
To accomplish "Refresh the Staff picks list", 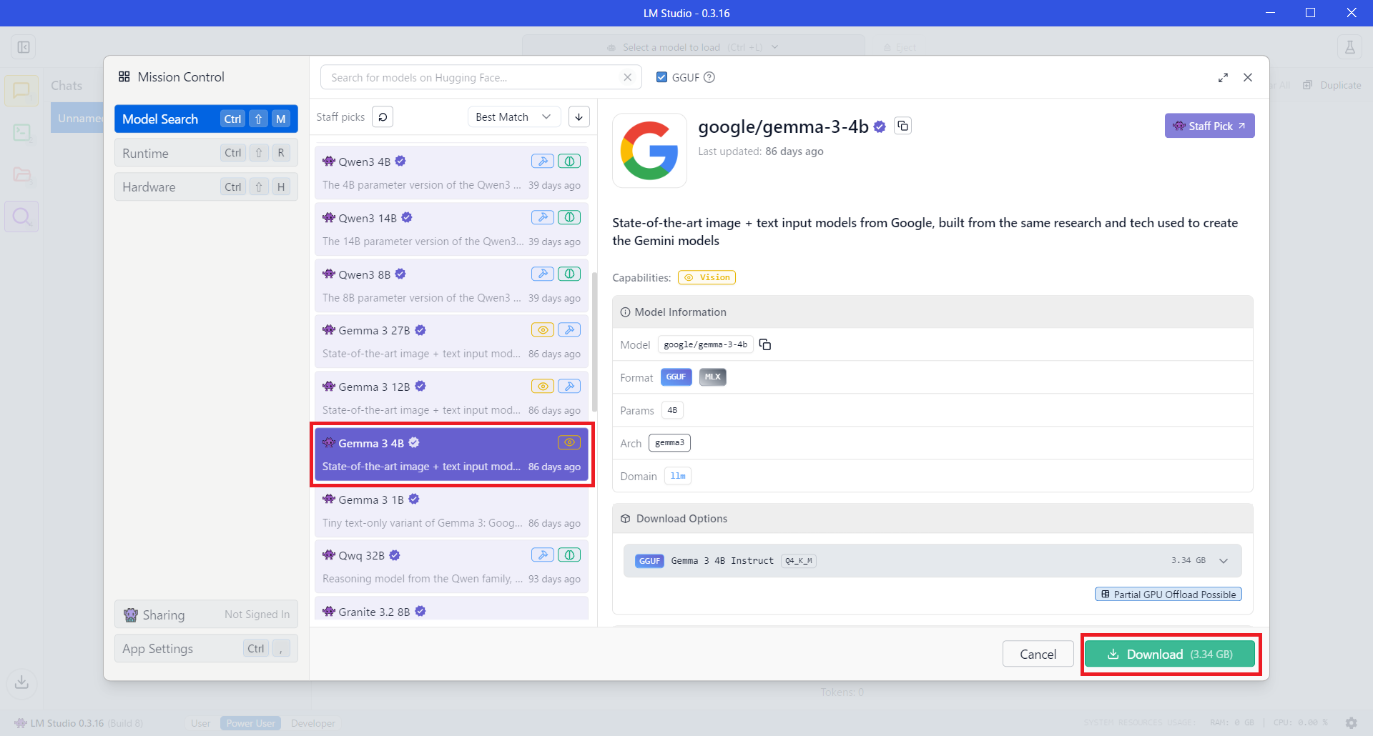I will point(383,116).
